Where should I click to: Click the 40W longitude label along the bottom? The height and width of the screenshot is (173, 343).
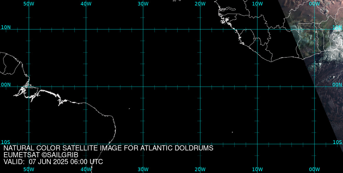coord(86,169)
